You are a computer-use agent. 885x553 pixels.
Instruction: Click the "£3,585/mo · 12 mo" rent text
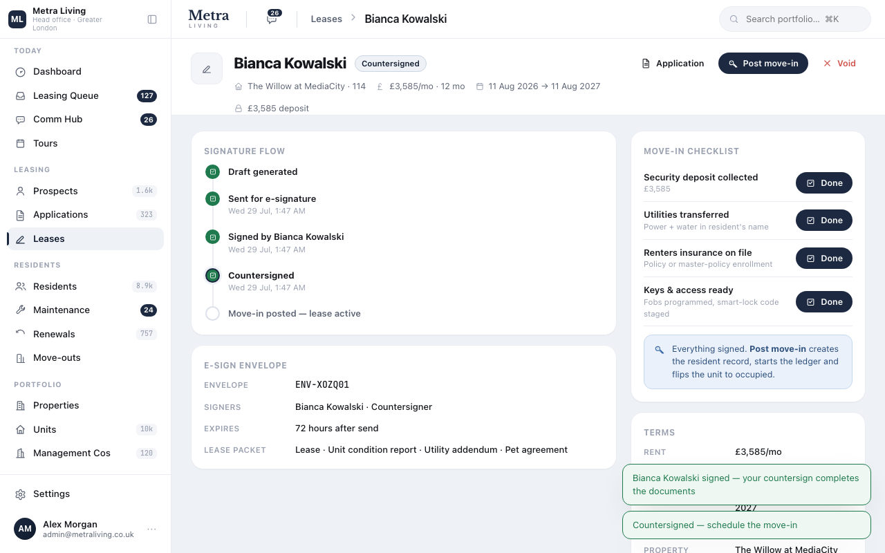427,86
